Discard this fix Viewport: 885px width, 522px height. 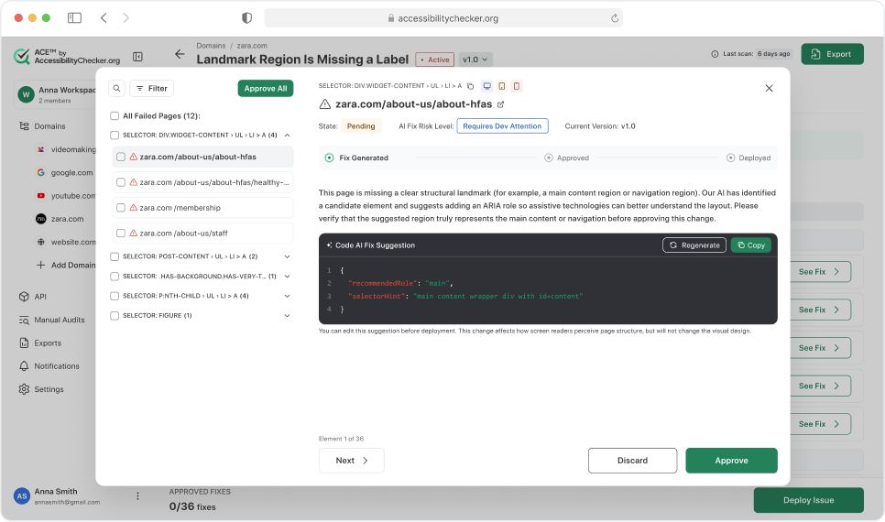[x=632, y=461]
